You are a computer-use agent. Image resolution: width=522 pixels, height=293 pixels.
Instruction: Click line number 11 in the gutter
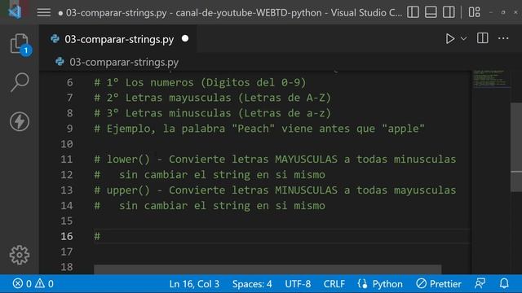(67, 160)
